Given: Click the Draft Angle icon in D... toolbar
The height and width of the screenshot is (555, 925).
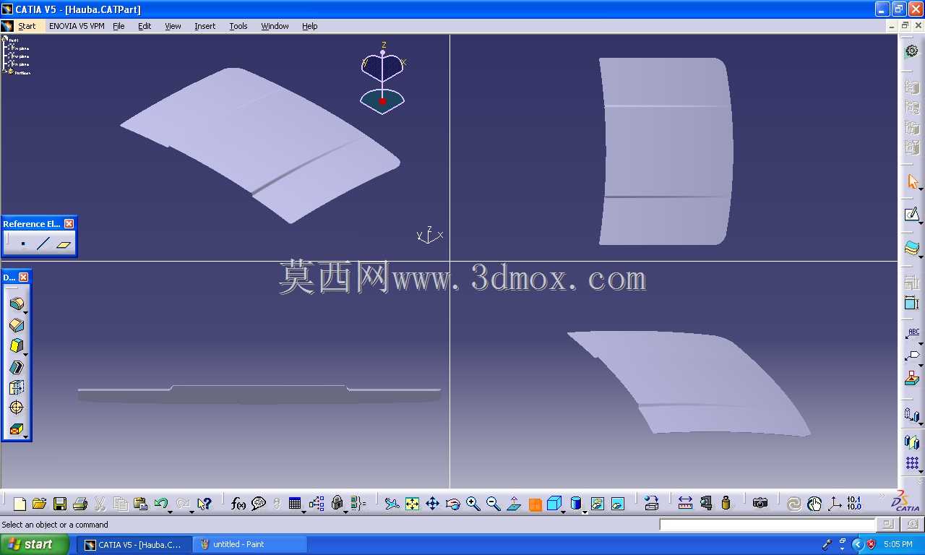Looking at the screenshot, I should [17, 345].
